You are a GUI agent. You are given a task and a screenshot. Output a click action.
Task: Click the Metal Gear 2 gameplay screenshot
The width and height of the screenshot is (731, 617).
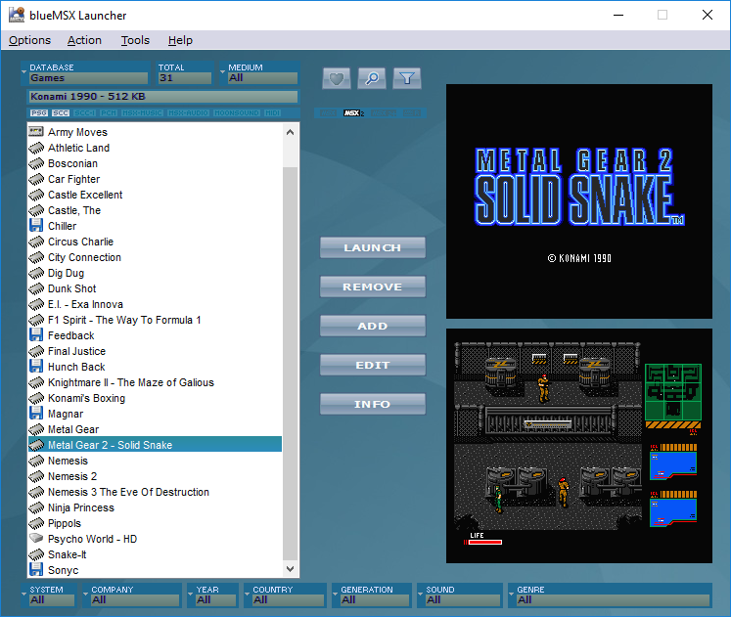click(579, 446)
